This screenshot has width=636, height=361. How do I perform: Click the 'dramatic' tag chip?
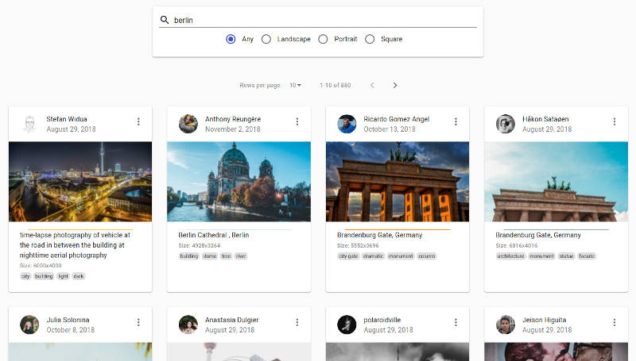click(373, 255)
